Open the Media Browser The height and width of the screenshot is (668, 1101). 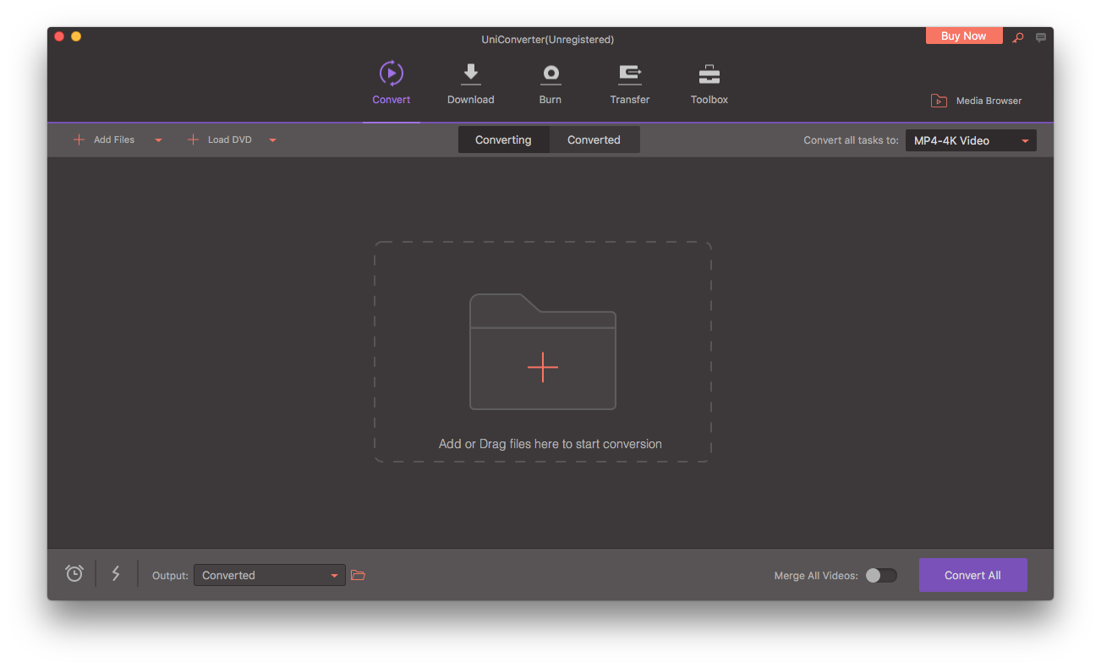(977, 101)
